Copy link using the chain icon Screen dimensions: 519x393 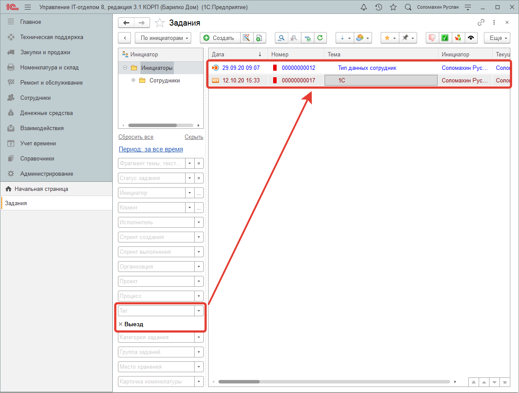pos(481,23)
